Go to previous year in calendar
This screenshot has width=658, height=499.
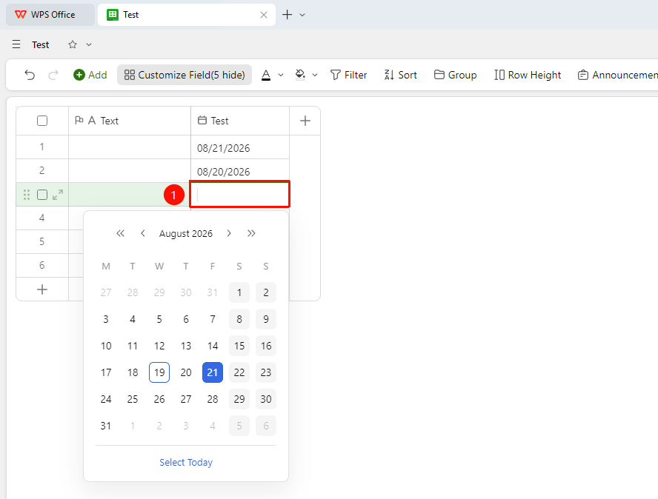[x=121, y=233]
